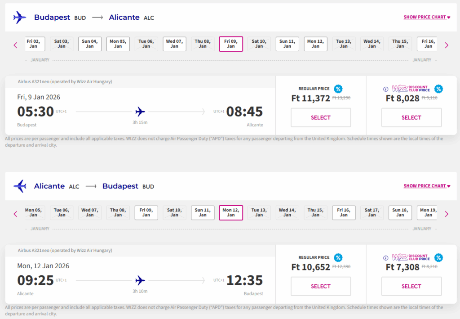Expand the return Show Price Chart
This screenshot has height=319, width=460.
tap(427, 186)
